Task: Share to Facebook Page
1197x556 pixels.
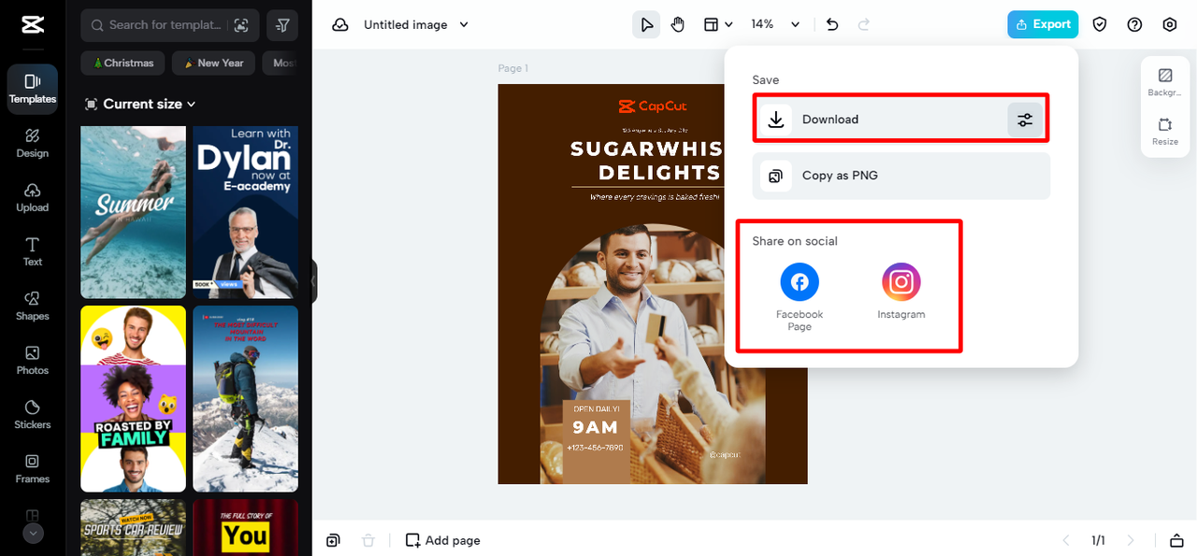Action: click(800, 295)
